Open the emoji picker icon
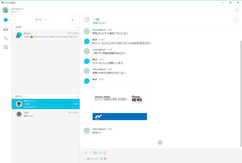Viewport: 242px width, 163px height. coord(100,152)
